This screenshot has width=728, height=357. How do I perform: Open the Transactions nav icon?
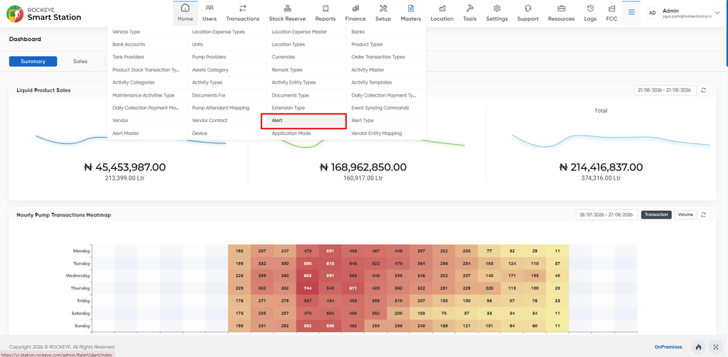[x=243, y=9]
